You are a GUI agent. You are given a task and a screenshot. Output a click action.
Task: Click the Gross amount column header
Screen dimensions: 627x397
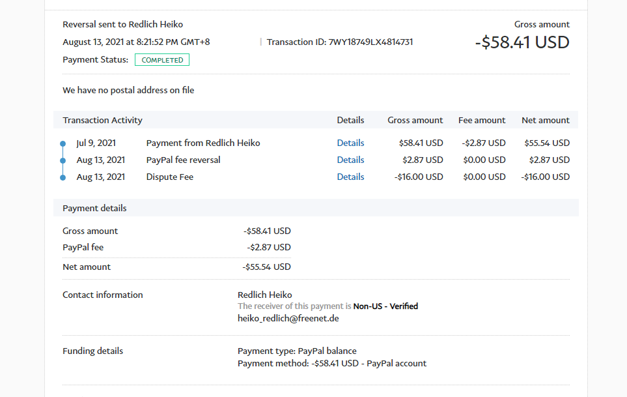415,120
